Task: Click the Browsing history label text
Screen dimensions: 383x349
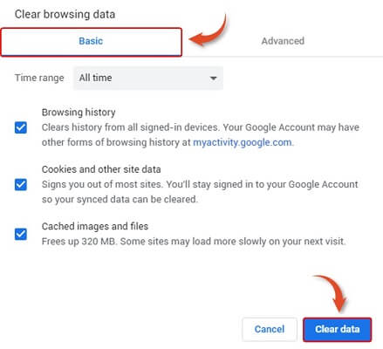Action: coord(79,113)
